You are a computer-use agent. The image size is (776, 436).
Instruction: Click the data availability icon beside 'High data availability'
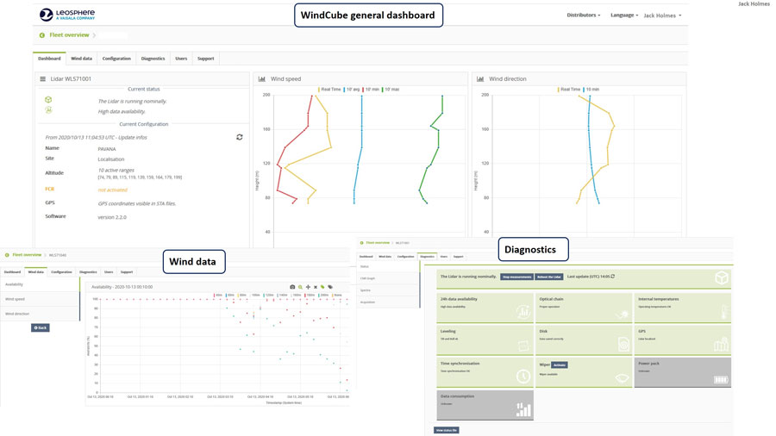pos(48,110)
